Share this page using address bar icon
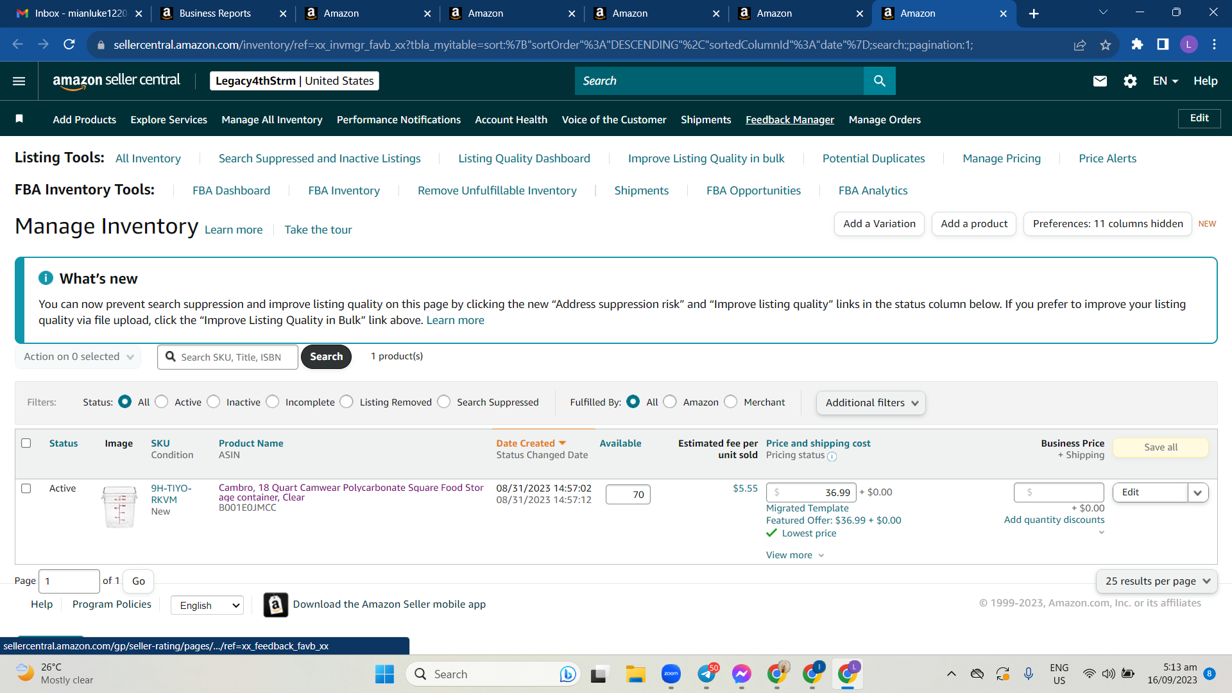Viewport: 1232px width, 693px height. [x=1080, y=45]
